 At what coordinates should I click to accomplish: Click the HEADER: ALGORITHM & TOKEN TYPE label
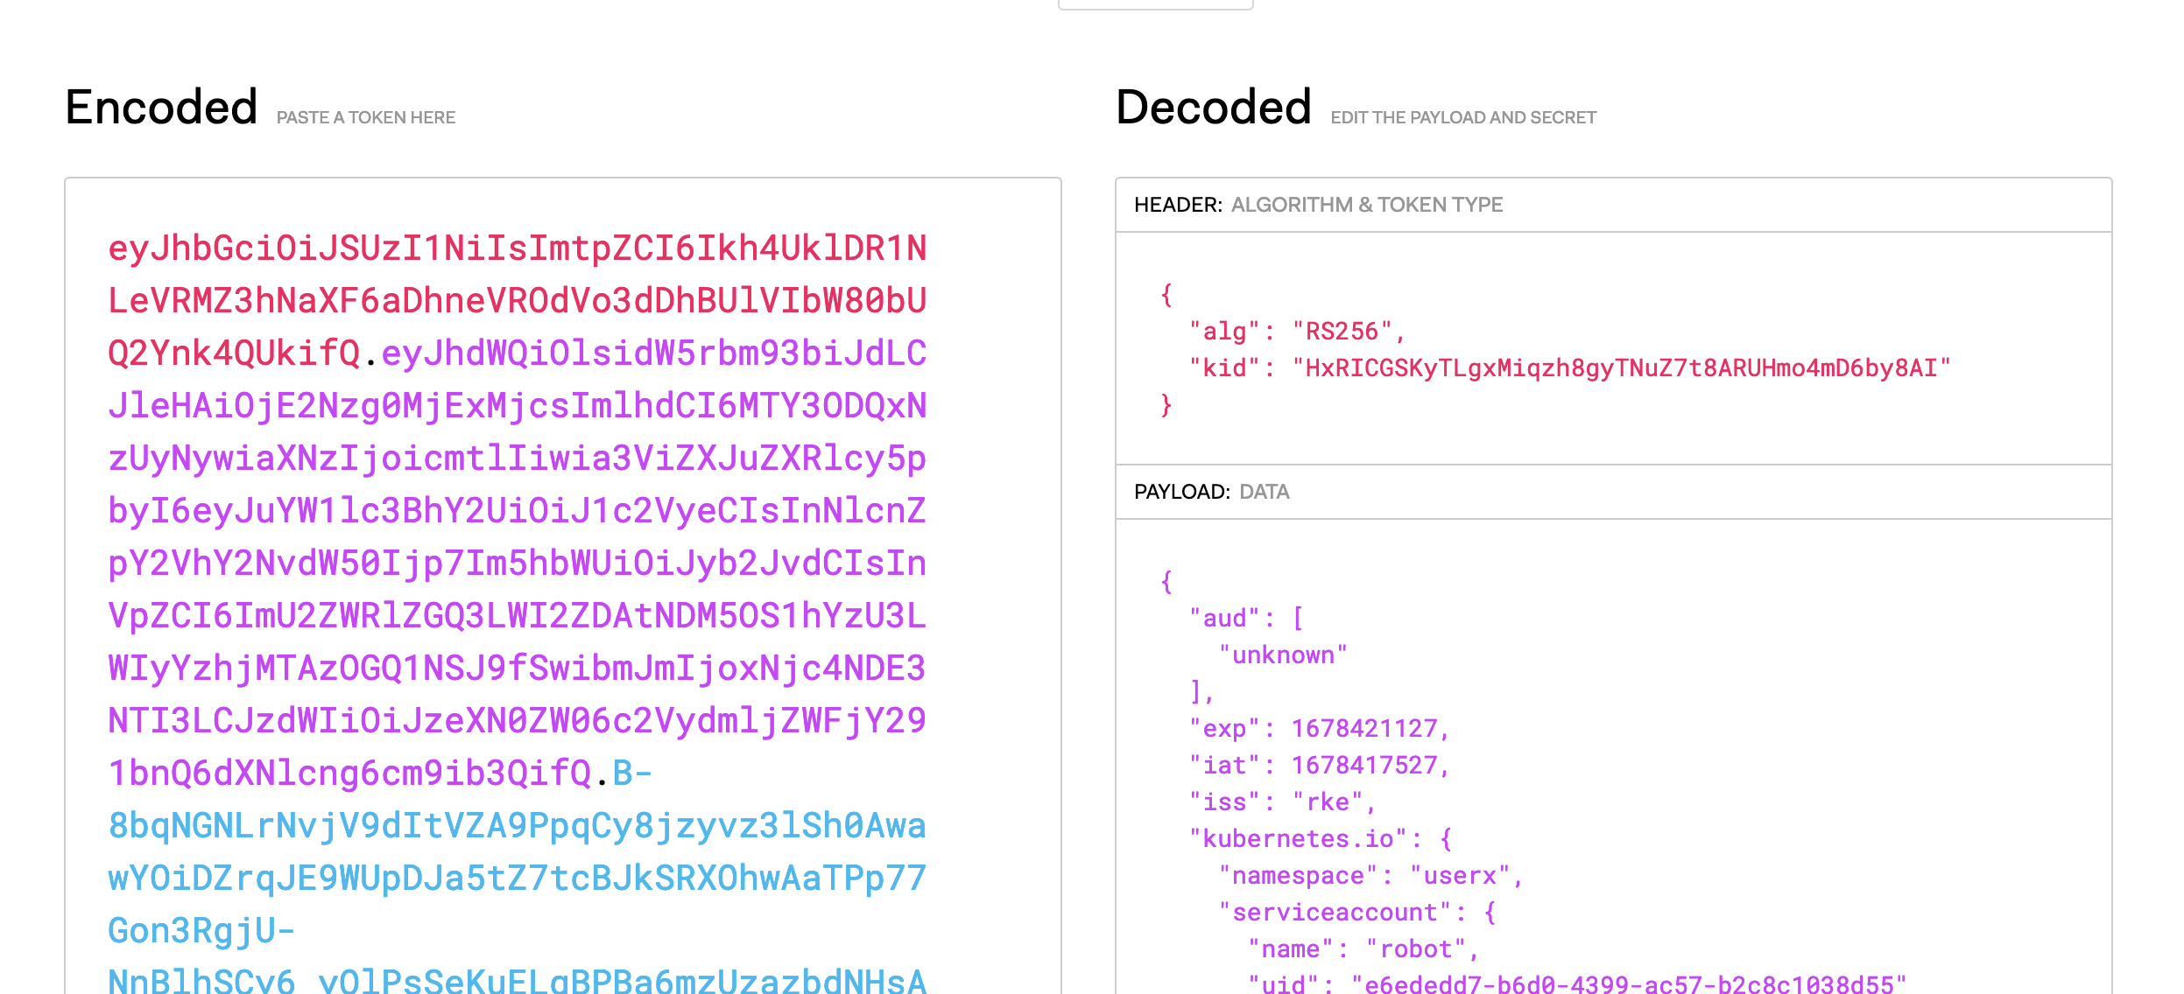pyautogui.click(x=1318, y=205)
